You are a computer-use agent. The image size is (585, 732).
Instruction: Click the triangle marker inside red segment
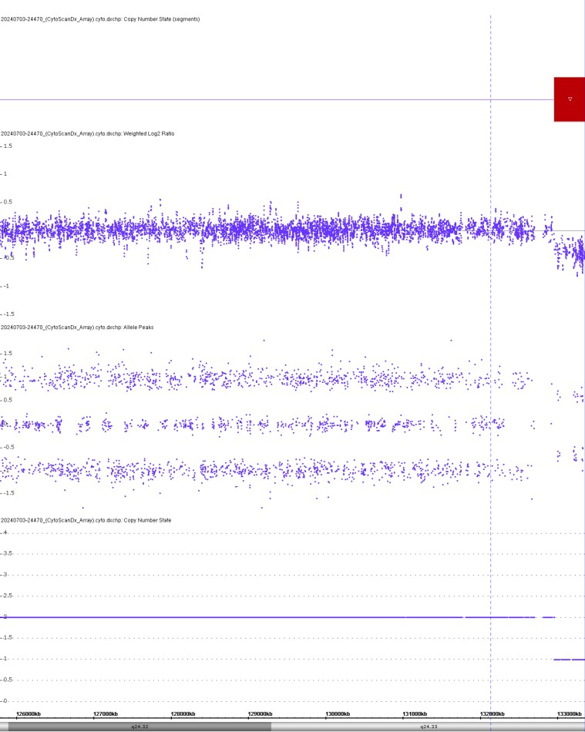pos(570,99)
